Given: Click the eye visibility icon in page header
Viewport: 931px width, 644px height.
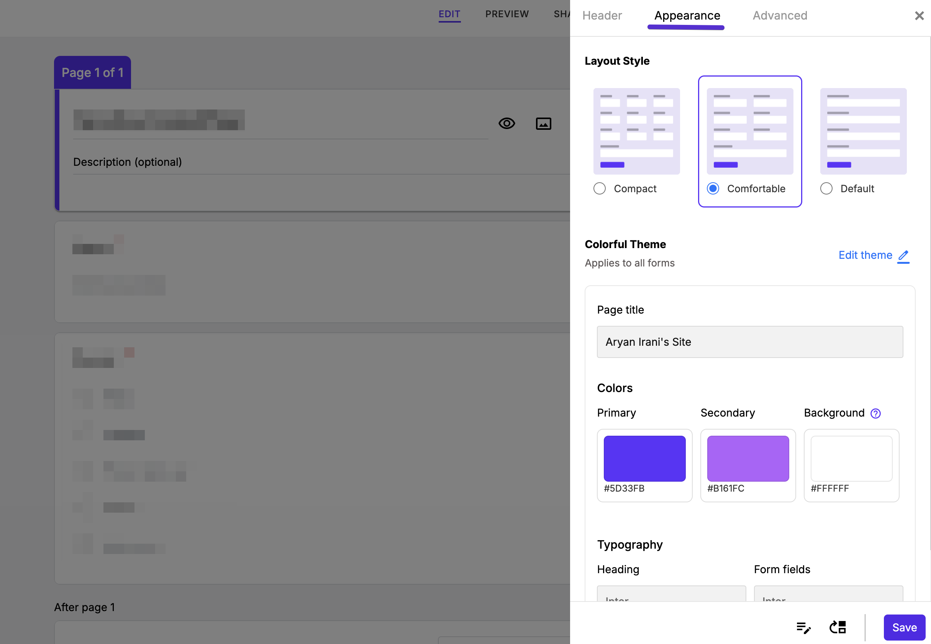Looking at the screenshot, I should click(x=506, y=123).
